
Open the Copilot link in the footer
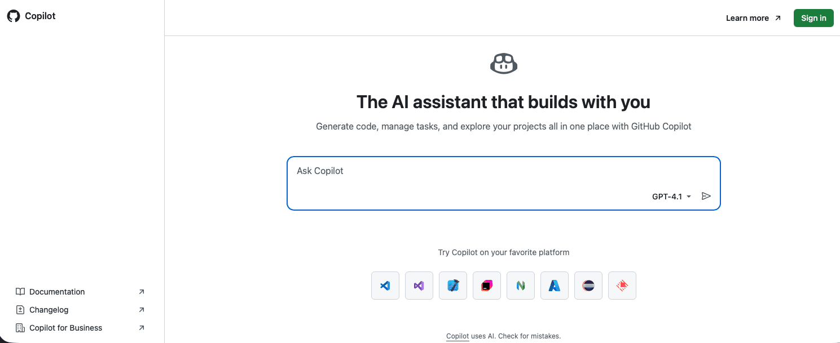(x=457, y=336)
